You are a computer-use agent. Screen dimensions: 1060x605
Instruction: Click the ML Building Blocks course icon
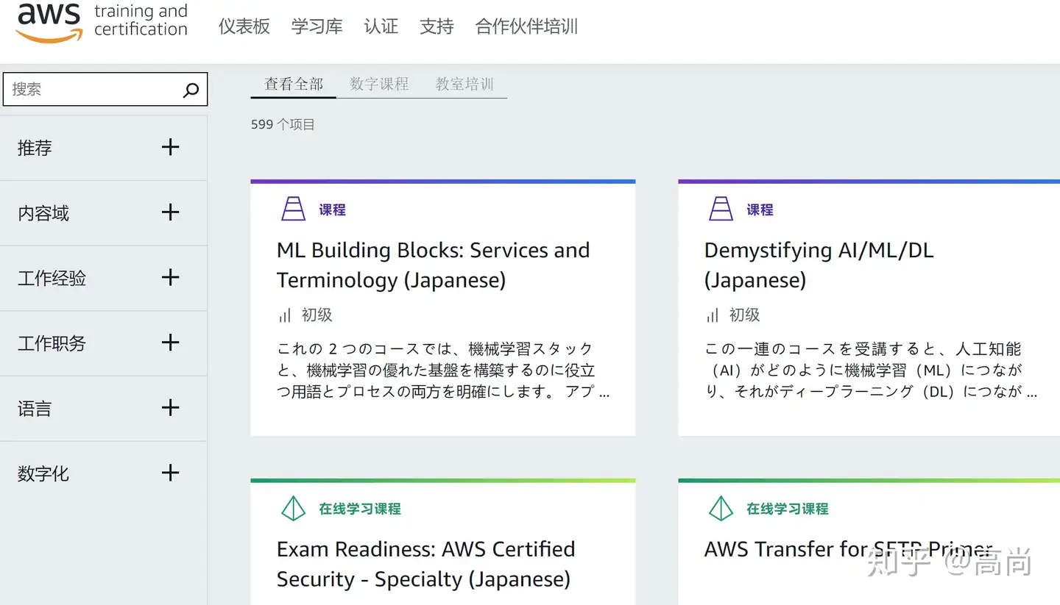(x=293, y=210)
